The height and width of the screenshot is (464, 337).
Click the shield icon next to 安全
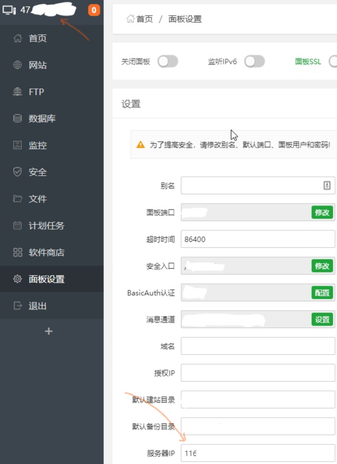[x=18, y=172]
